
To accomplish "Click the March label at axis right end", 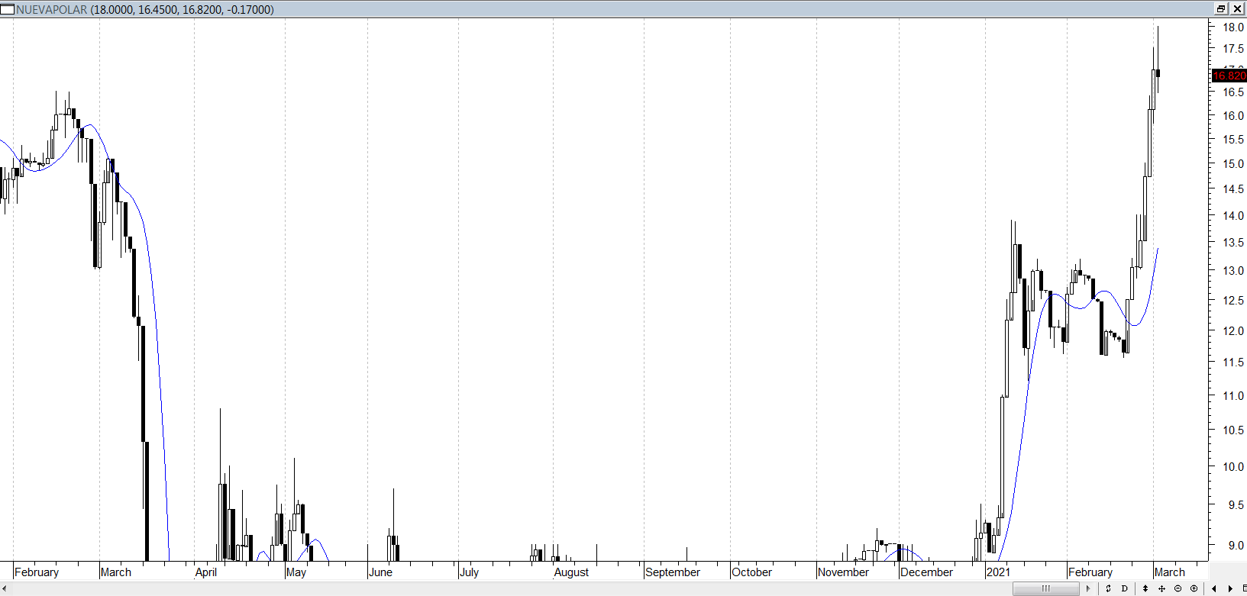I will point(1170,572).
